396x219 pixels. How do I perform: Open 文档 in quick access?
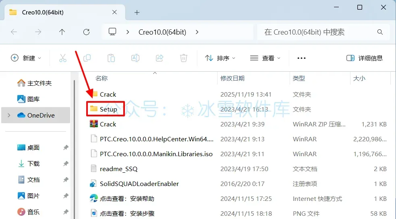[x=28, y=180]
